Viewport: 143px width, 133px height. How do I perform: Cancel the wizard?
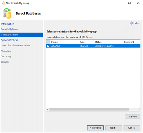pos(132,128)
